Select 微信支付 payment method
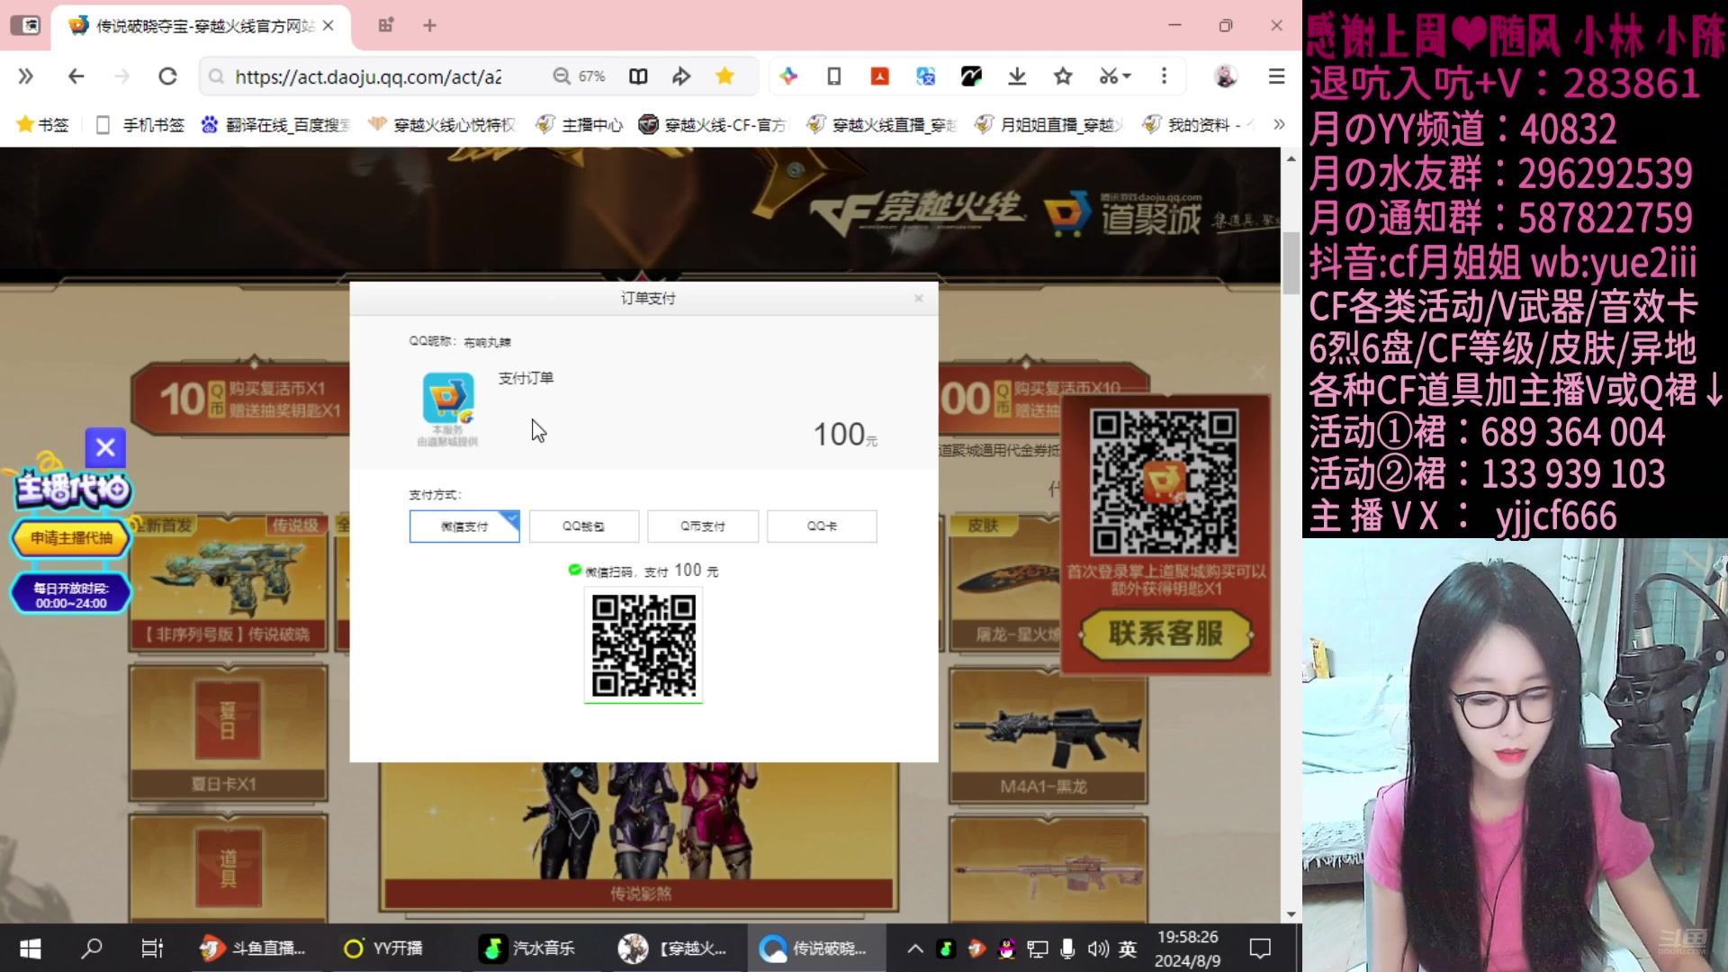This screenshot has height=972, width=1728. [464, 526]
